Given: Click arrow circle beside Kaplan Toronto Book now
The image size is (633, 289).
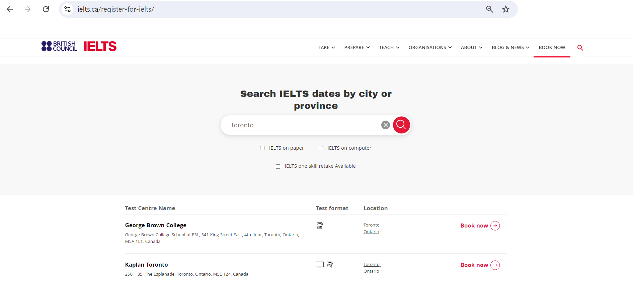Looking at the screenshot, I should [x=495, y=265].
